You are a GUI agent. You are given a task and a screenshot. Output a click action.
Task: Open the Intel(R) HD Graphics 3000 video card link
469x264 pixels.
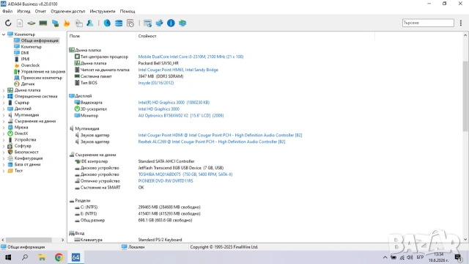point(174,103)
